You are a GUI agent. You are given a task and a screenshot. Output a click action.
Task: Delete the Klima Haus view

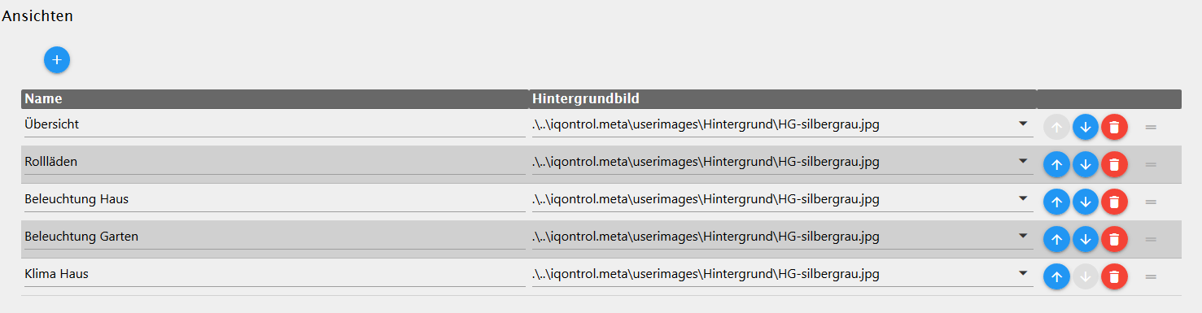pyautogui.click(x=1114, y=276)
